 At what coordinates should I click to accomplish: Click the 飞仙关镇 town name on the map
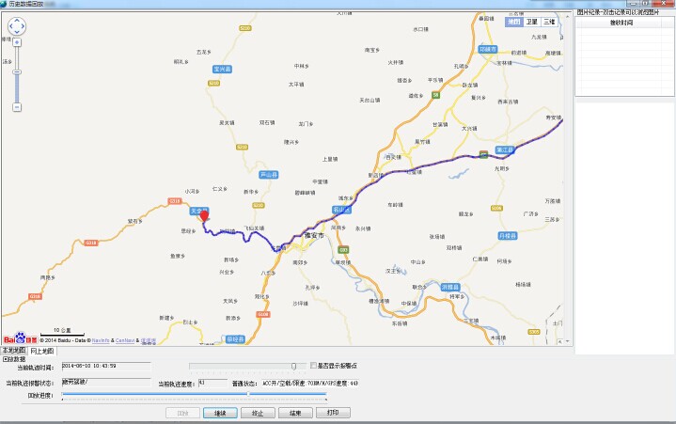(x=255, y=228)
